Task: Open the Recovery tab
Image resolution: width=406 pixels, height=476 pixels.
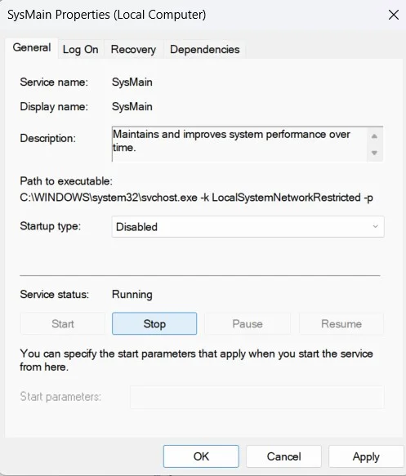Action: click(133, 50)
